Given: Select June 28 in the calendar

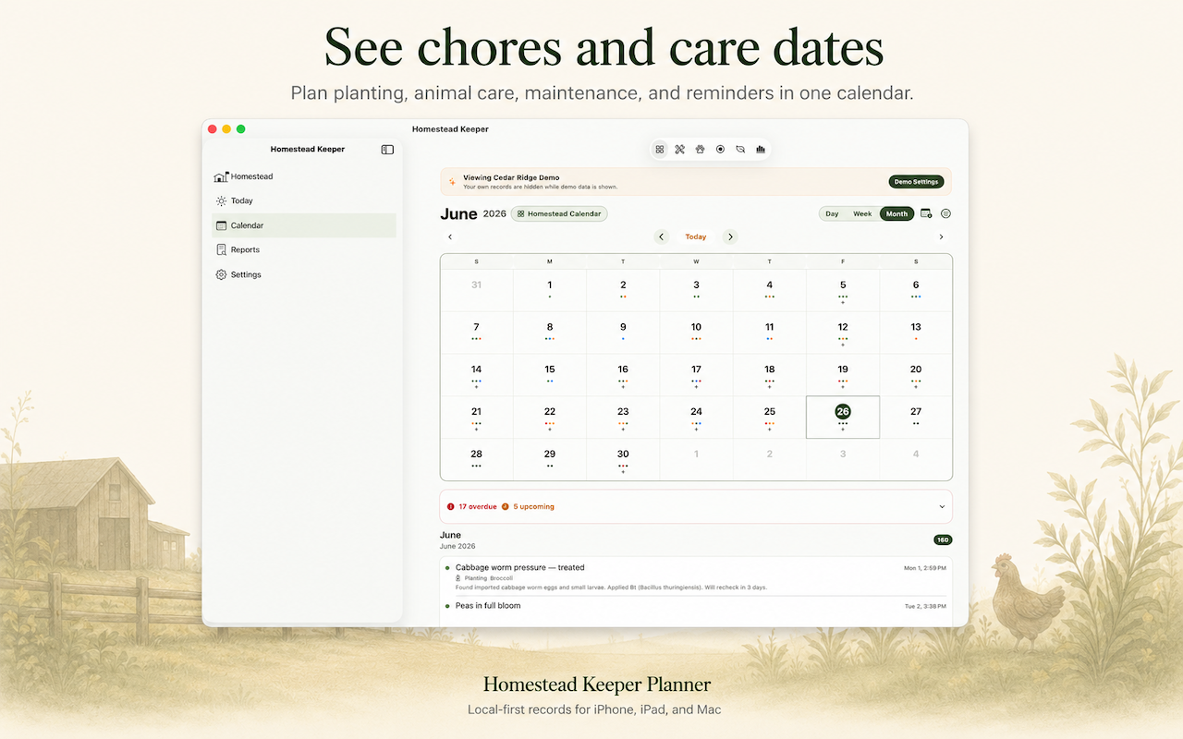Looking at the screenshot, I should click(476, 459).
